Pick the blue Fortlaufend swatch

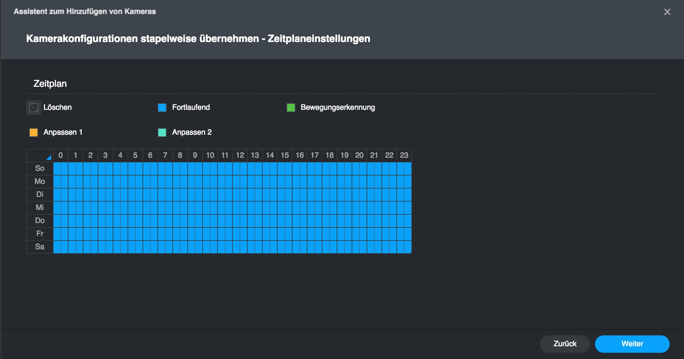pos(162,108)
